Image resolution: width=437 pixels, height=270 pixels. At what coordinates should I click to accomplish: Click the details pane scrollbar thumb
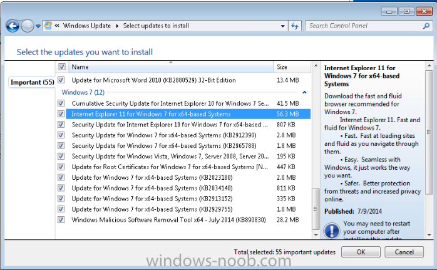pos(429,132)
